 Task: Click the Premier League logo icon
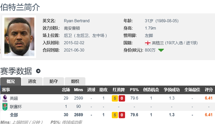(x=5, y=98)
